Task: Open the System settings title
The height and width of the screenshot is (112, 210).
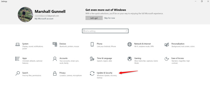Action: (x=25, y=44)
